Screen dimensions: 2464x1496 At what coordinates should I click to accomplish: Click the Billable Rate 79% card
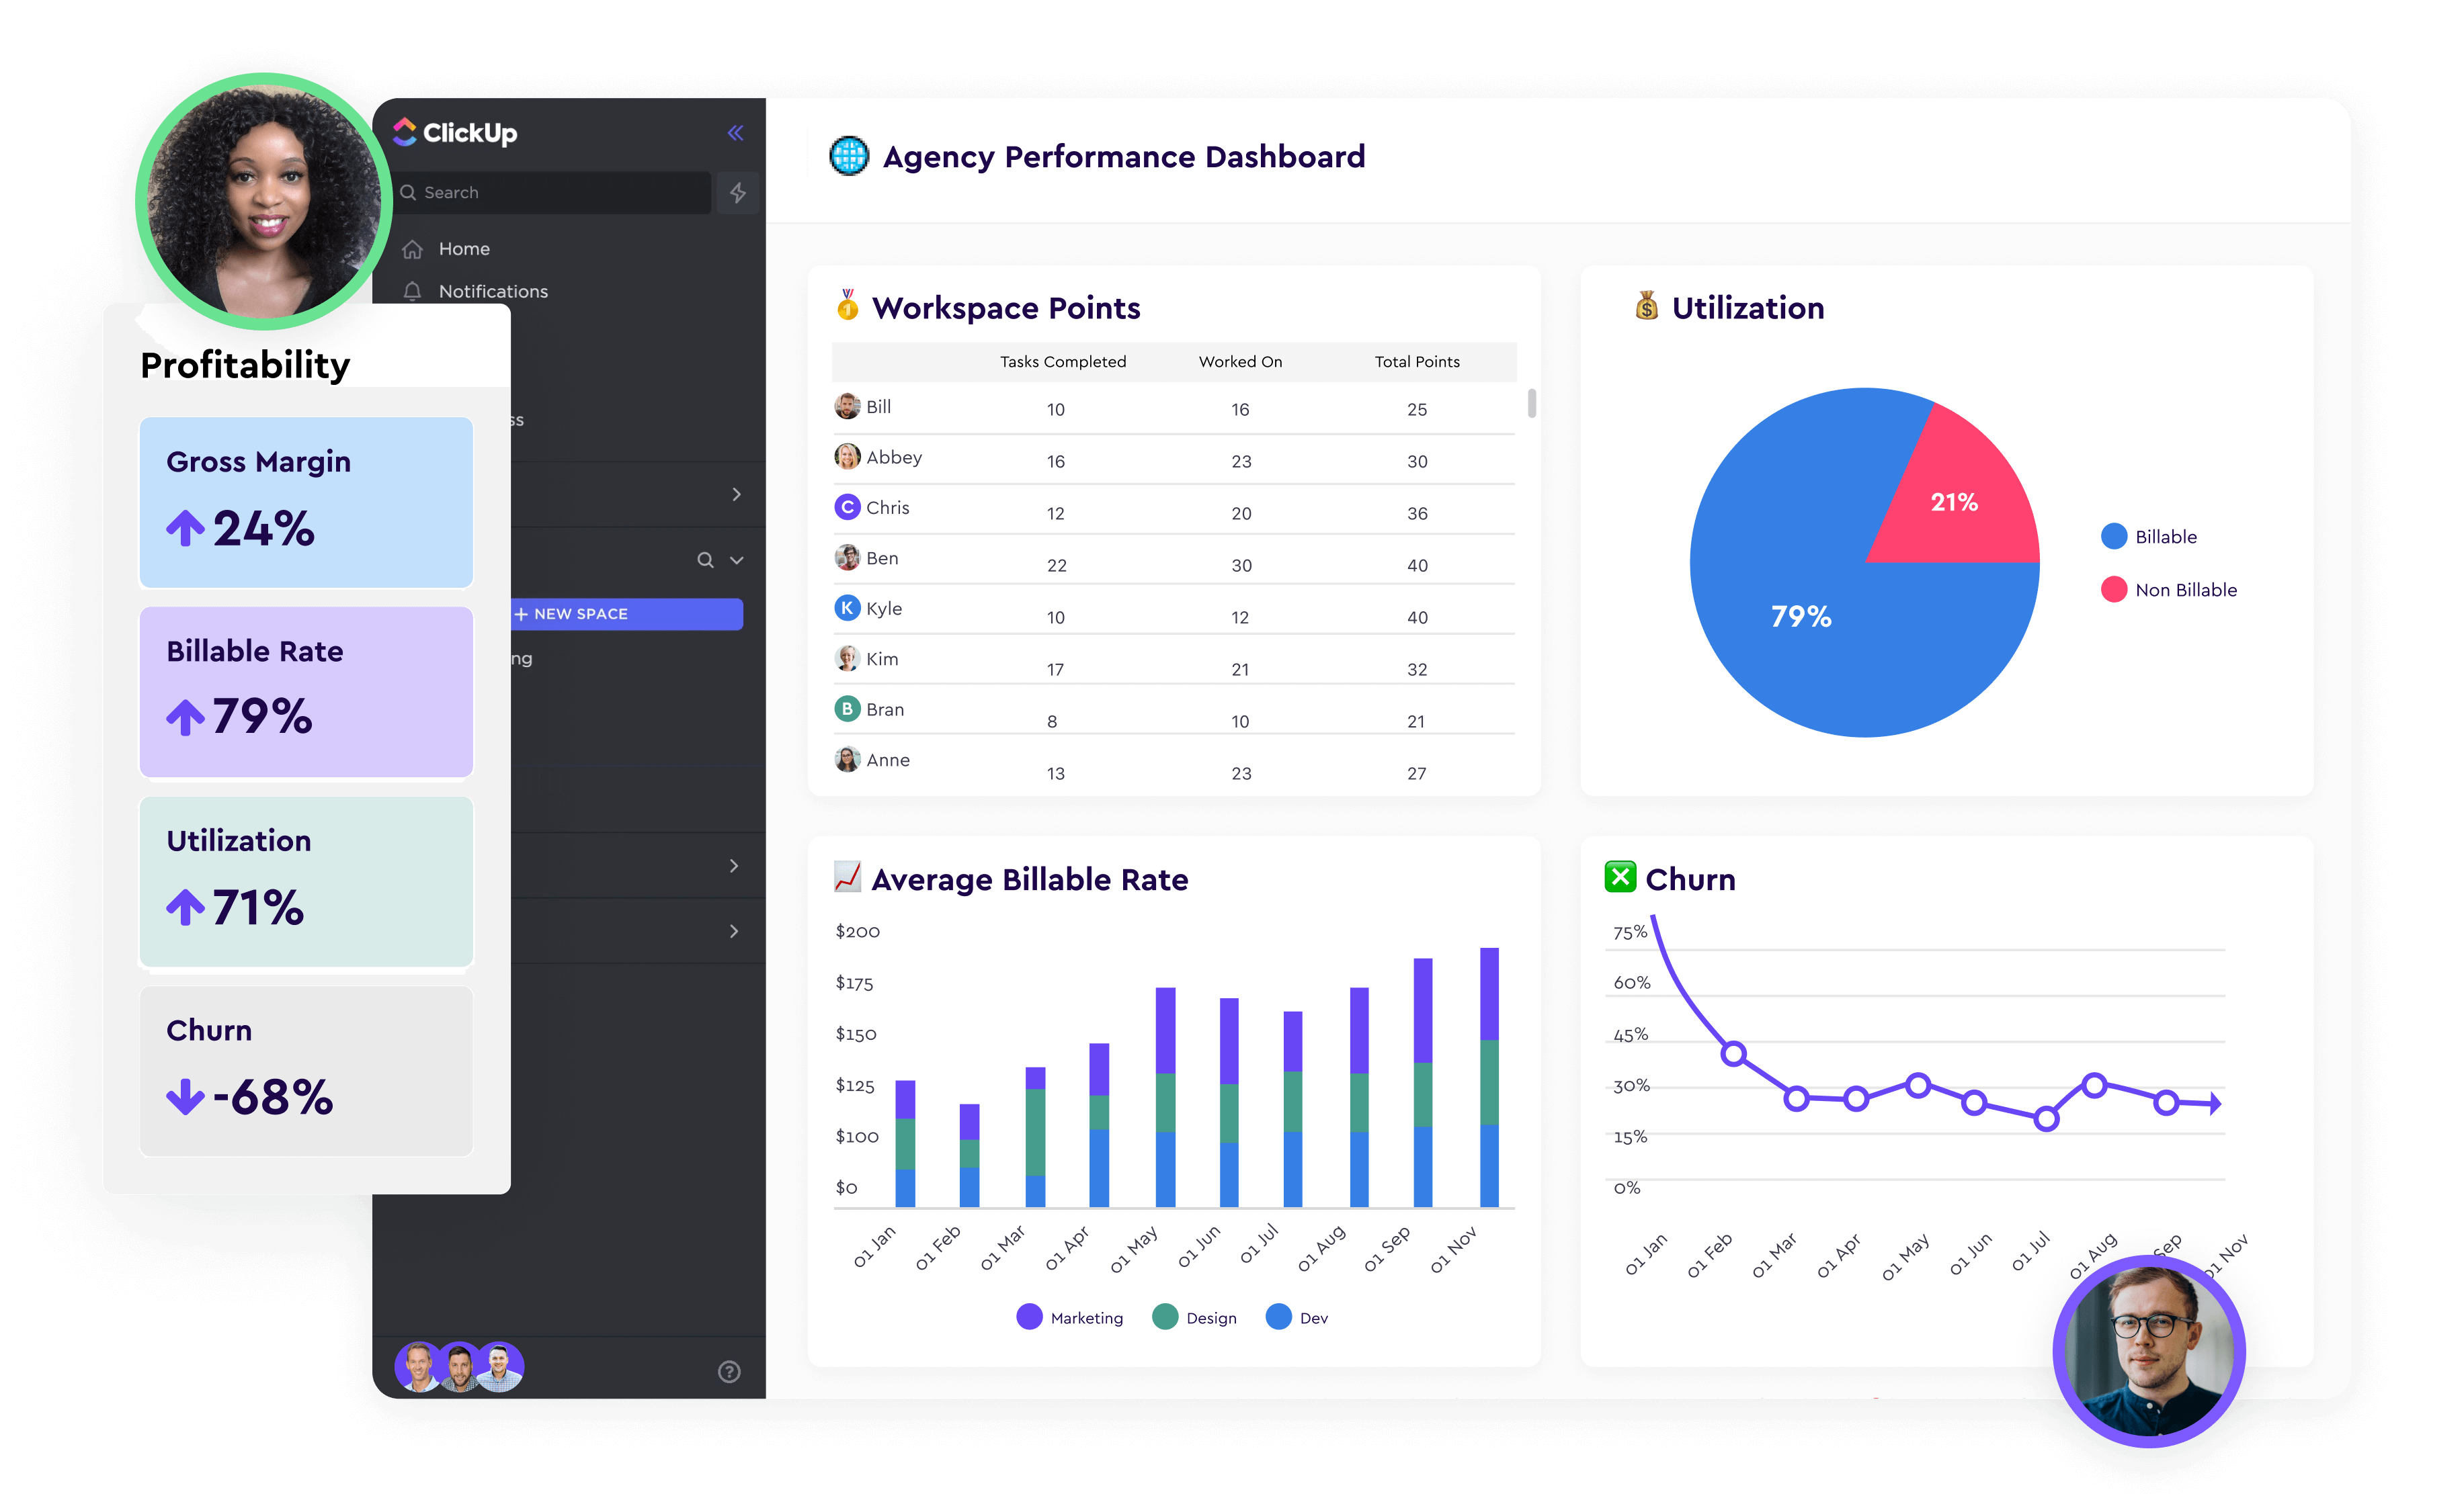[306, 691]
